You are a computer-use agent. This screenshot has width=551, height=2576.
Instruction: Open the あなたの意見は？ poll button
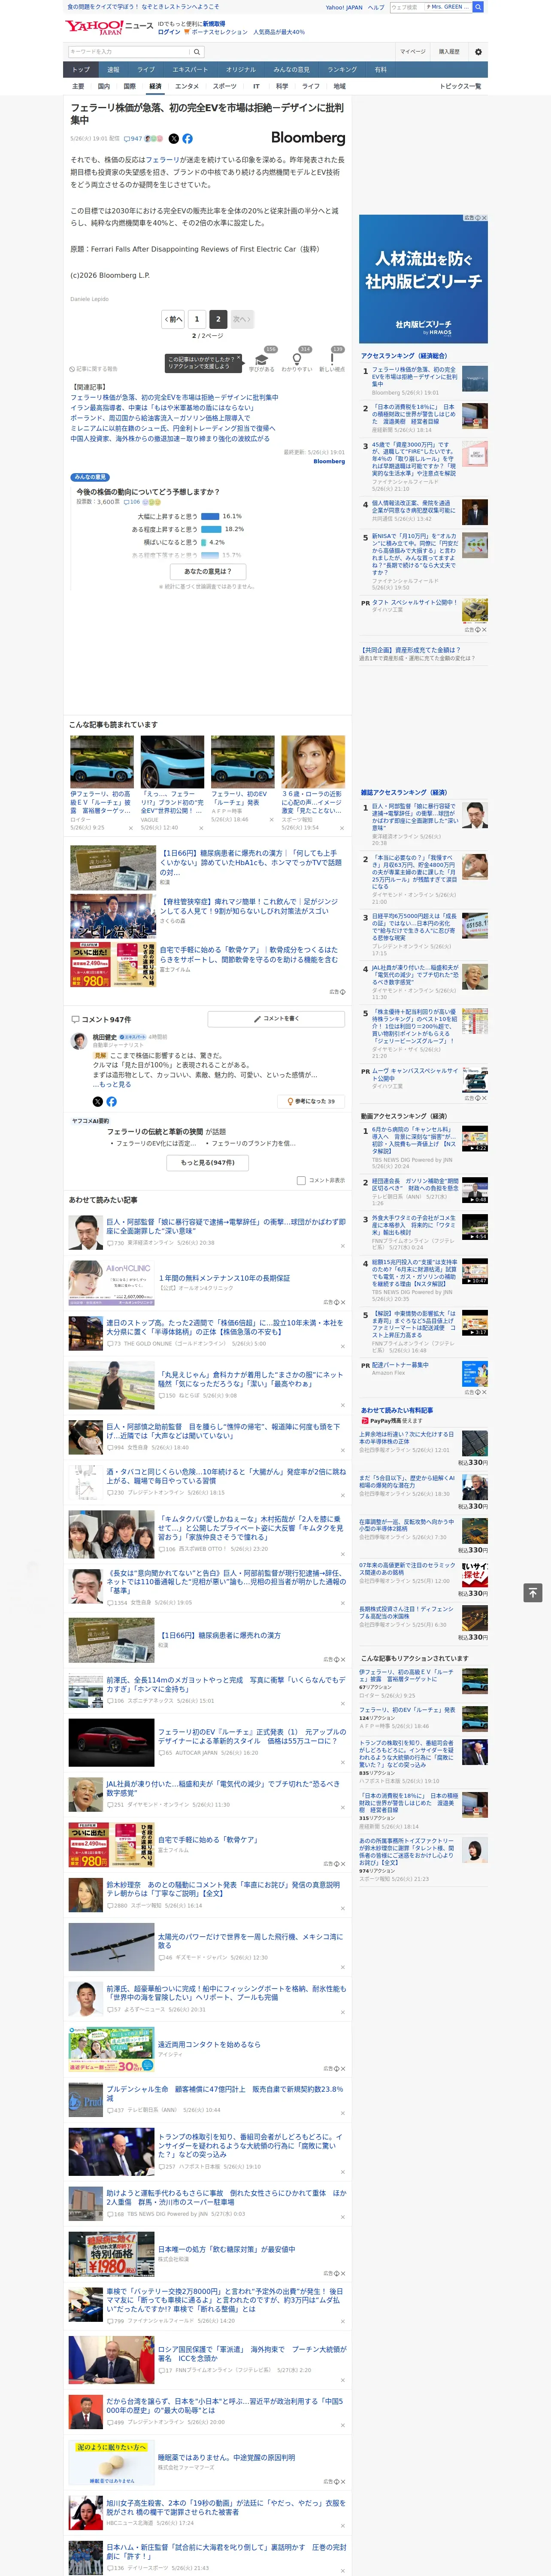[x=208, y=571]
